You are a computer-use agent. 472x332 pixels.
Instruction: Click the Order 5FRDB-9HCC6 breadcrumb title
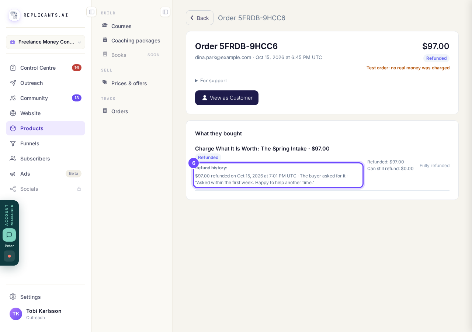(x=251, y=18)
